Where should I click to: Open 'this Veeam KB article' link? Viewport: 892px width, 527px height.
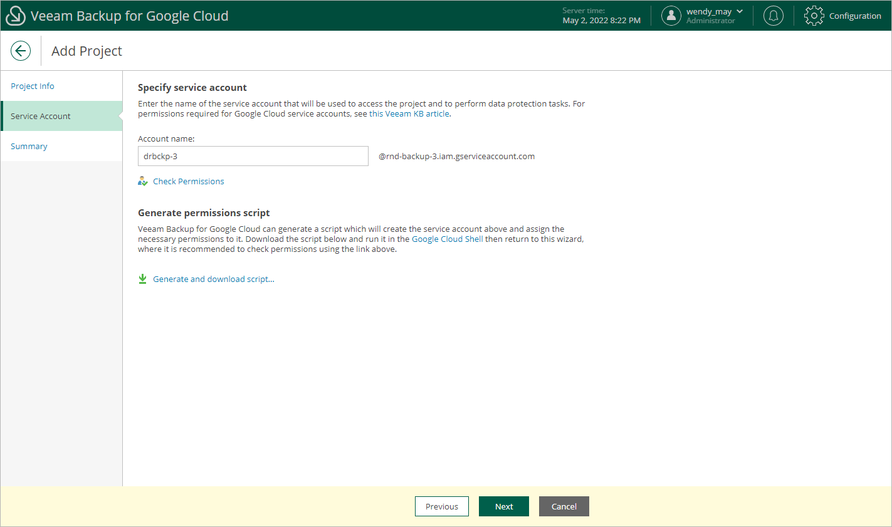pos(409,113)
